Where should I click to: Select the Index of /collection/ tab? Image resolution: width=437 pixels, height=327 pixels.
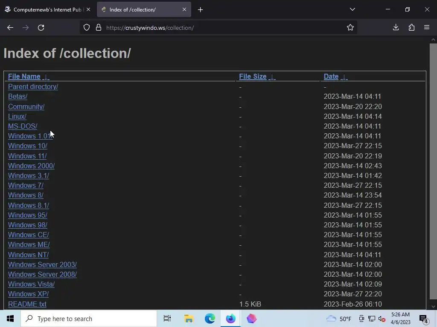tap(144, 9)
